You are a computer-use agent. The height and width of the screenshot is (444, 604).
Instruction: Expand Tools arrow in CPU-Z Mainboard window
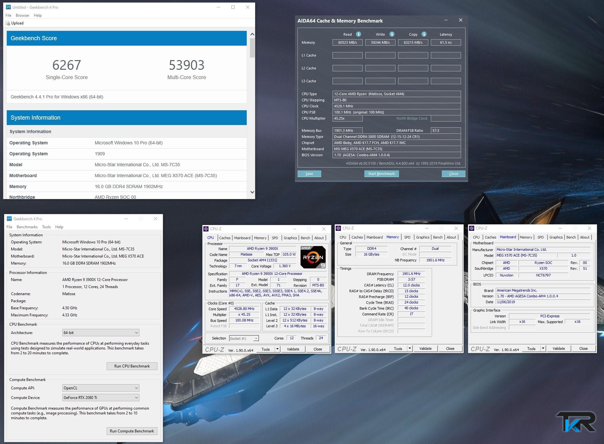point(543,349)
